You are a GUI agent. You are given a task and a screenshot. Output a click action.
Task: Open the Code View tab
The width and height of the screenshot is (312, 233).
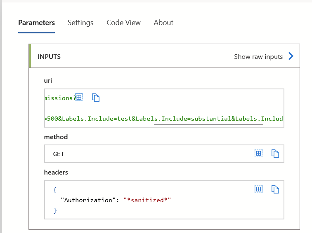123,23
